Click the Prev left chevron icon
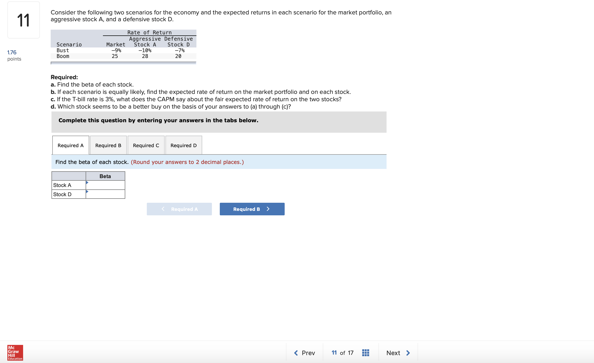Viewport: 594px width, 363px height. pos(296,353)
